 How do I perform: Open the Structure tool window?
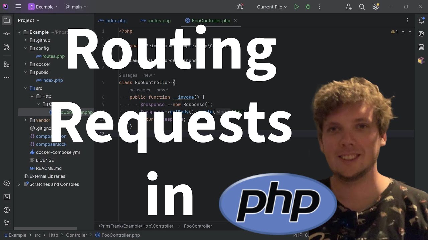point(7,64)
